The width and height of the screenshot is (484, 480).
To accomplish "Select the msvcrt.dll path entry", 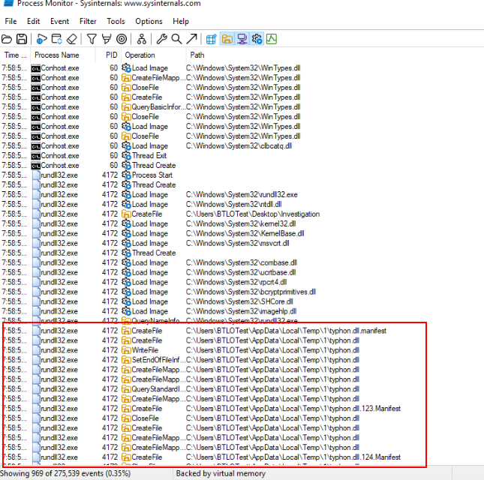I will coord(238,243).
